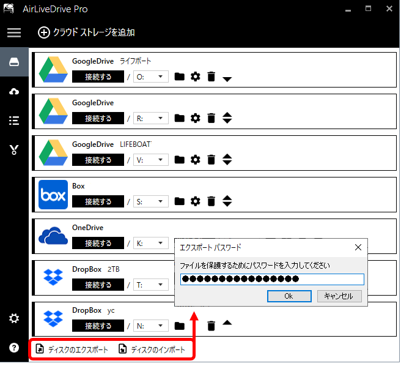Viewport: 401px width, 366px height.
Task: Connect the DropBox 2TB disk
Action: point(98,285)
